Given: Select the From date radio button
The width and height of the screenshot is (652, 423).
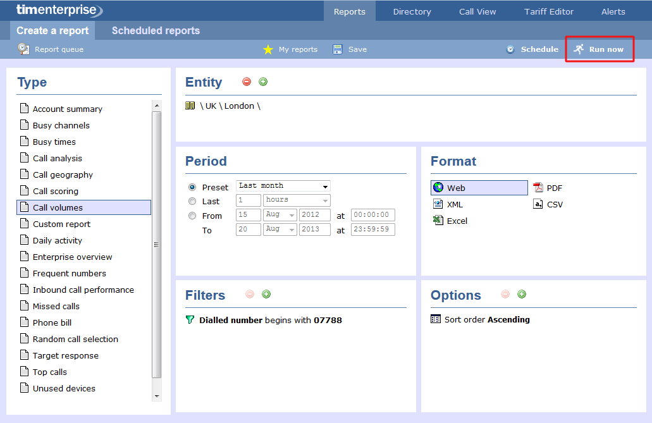Looking at the screenshot, I should tap(192, 216).
